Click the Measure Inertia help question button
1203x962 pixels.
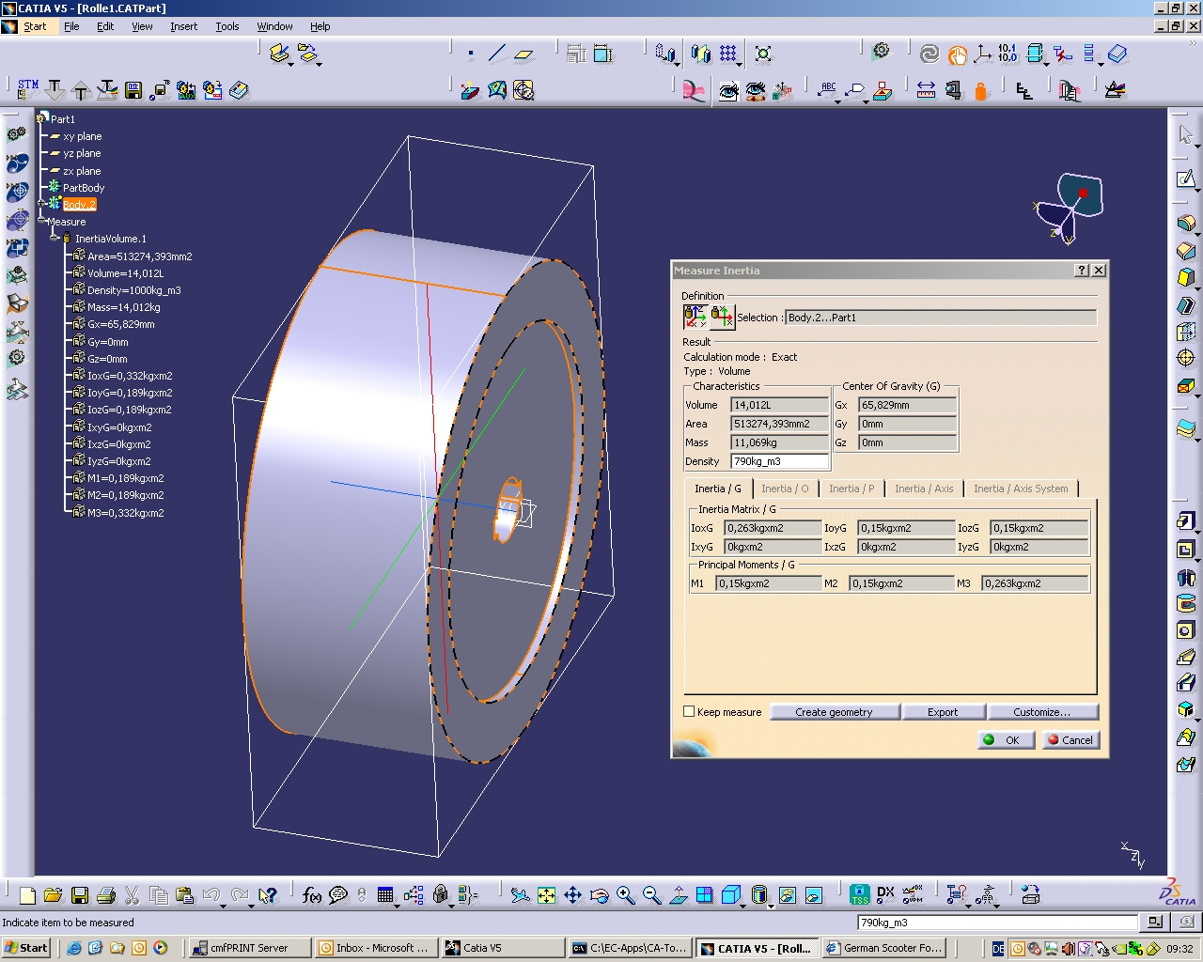tap(1082, 271)
